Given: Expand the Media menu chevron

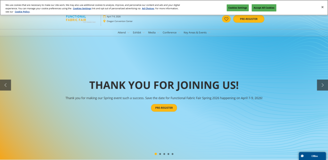Looking at the screenshot, I should pos(158,33).
